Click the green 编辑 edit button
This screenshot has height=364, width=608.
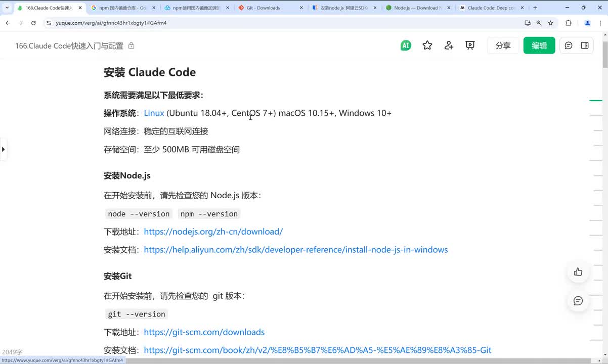click(x=539, y=45)
